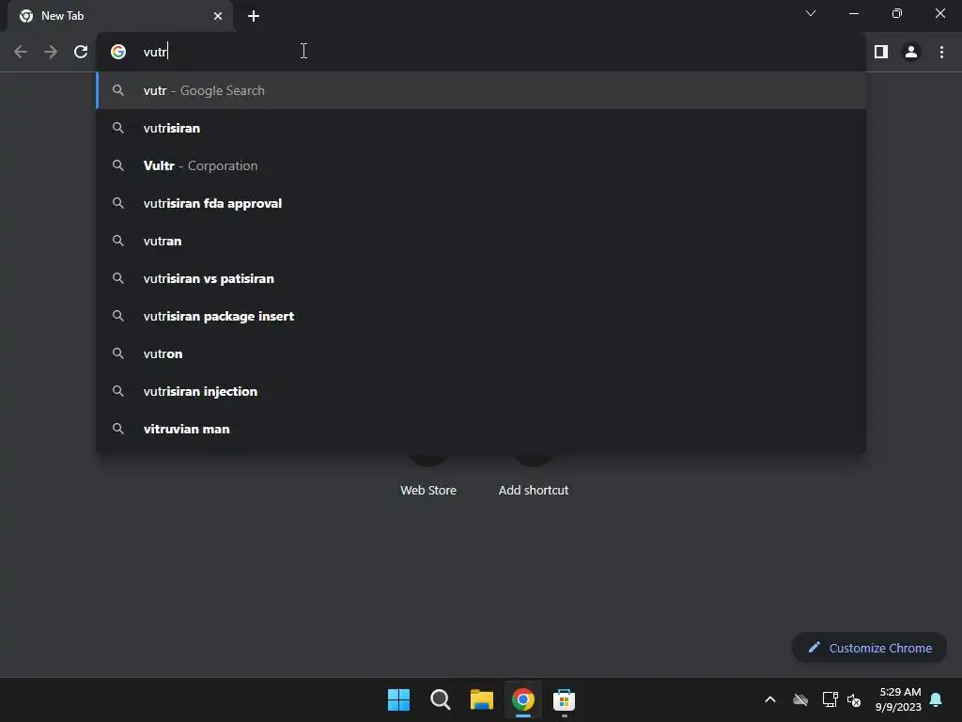Select 'vutrisiran package insert' suggestion
The image size is (962, 722).
pyautogui.click(x=481, y=316)
